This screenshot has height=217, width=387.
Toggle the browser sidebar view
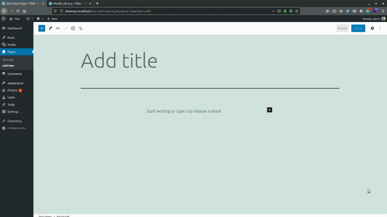point(334,11)
